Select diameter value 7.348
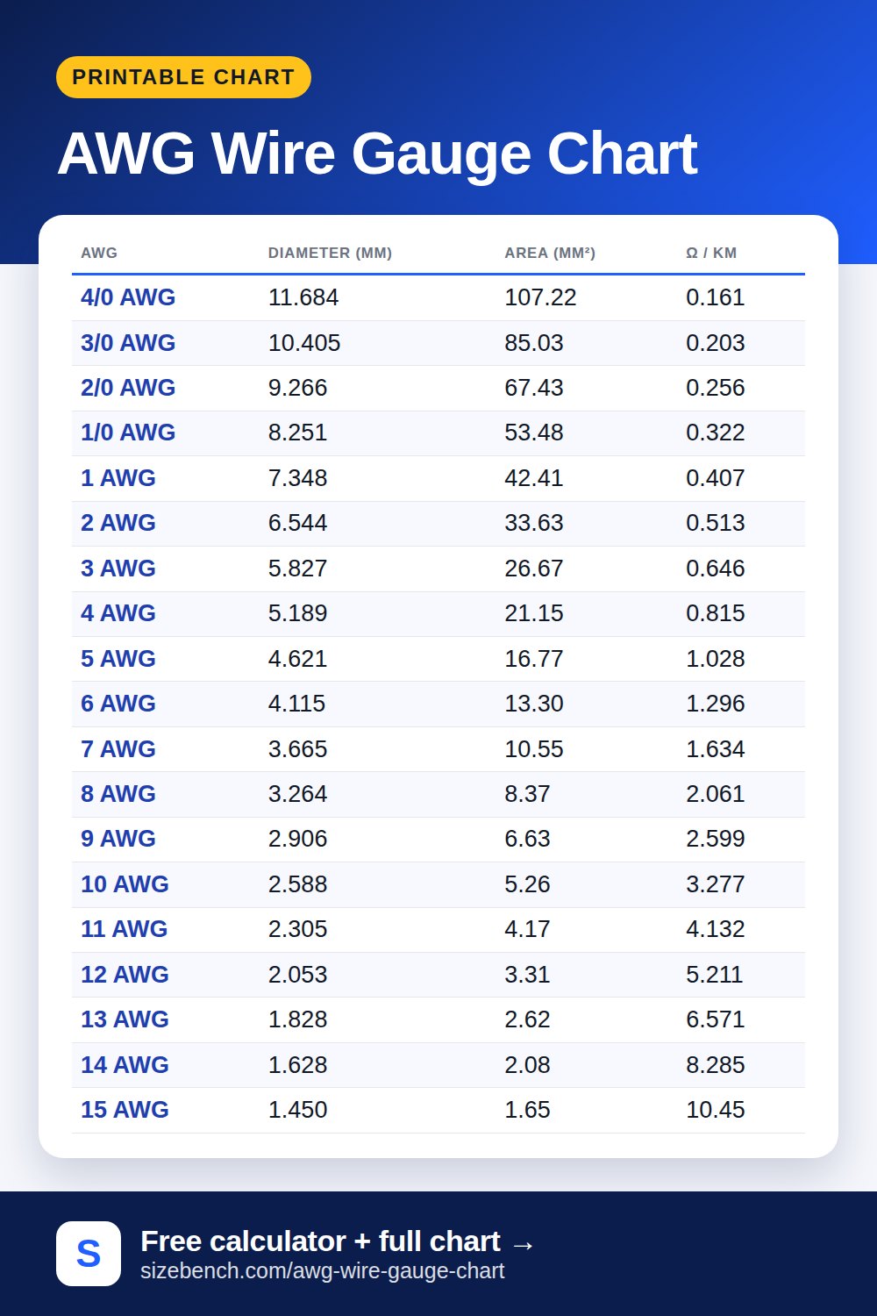Viewport: 877px width, 1316px height. tap(298, 478)
